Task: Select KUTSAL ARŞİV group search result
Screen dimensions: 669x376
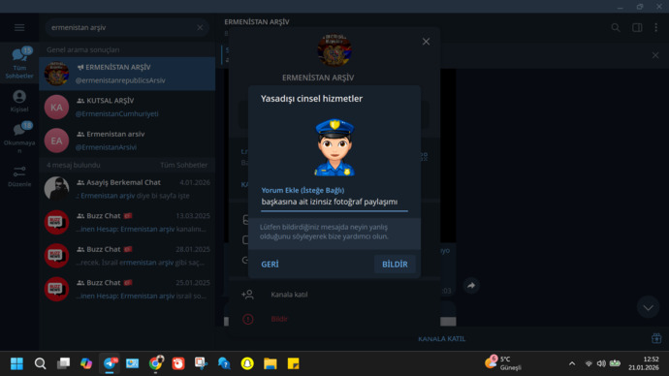Action: pos(127,107)
